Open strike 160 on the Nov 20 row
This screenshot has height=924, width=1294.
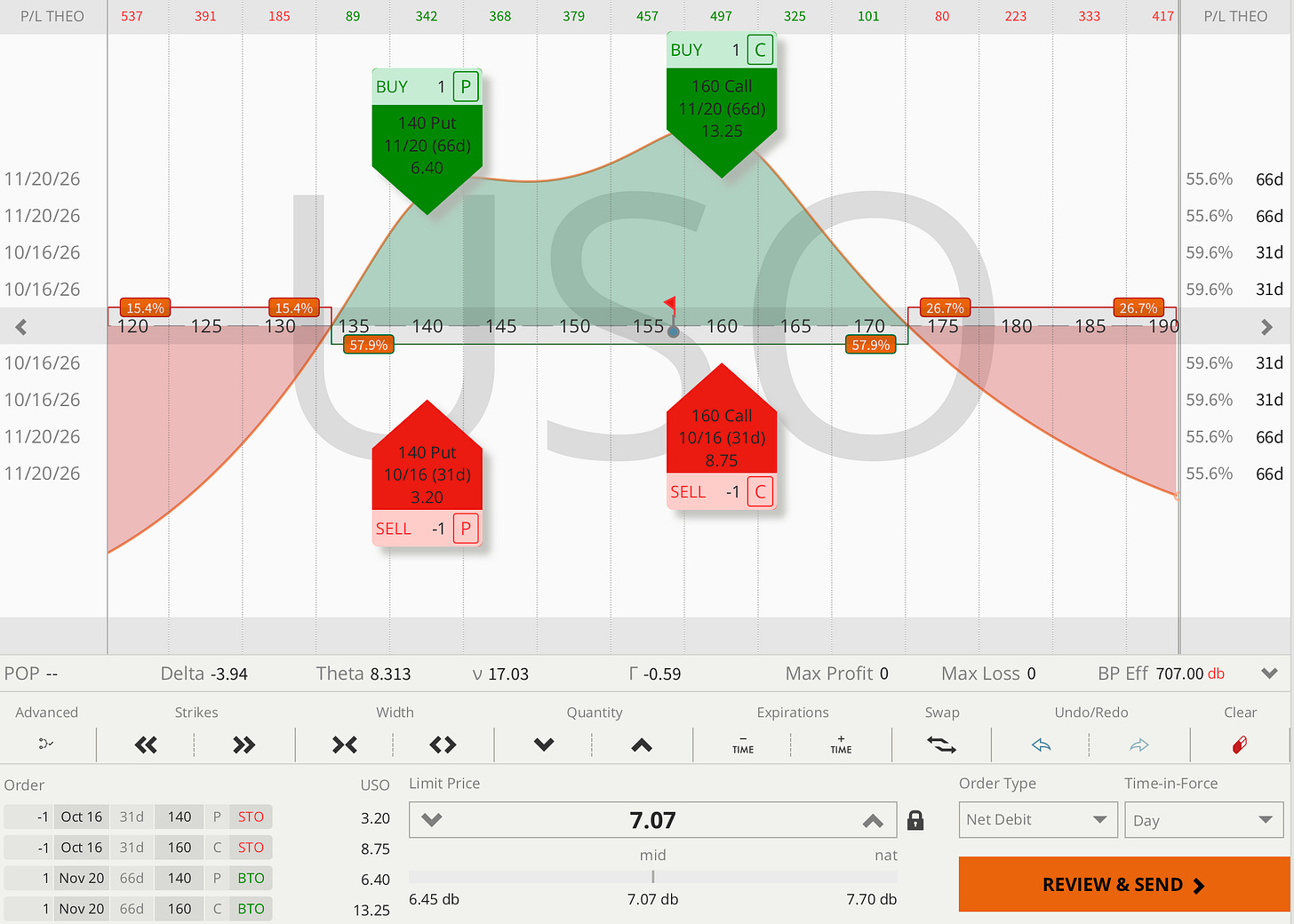pos(180,909)
